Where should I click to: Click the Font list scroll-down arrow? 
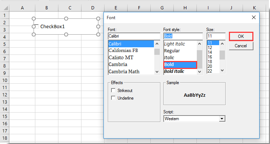(x=157, y=72)
